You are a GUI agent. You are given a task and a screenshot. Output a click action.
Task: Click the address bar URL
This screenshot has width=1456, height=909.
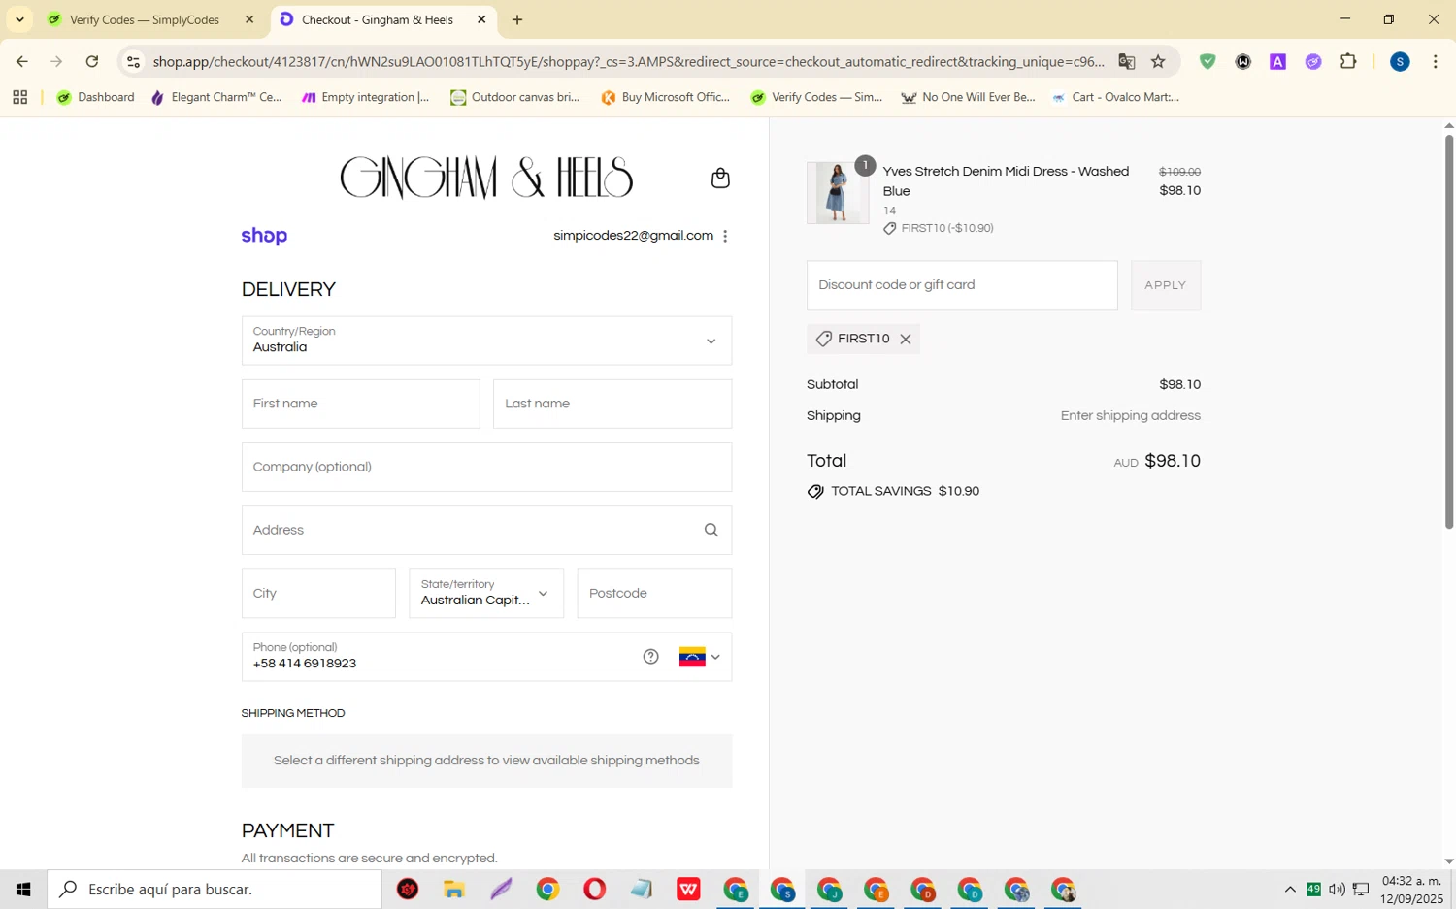(628, 61)
